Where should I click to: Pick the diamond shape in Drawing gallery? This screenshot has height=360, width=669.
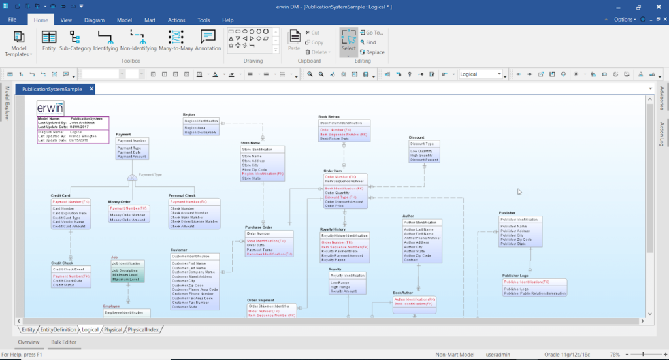[x=259, y=39]
